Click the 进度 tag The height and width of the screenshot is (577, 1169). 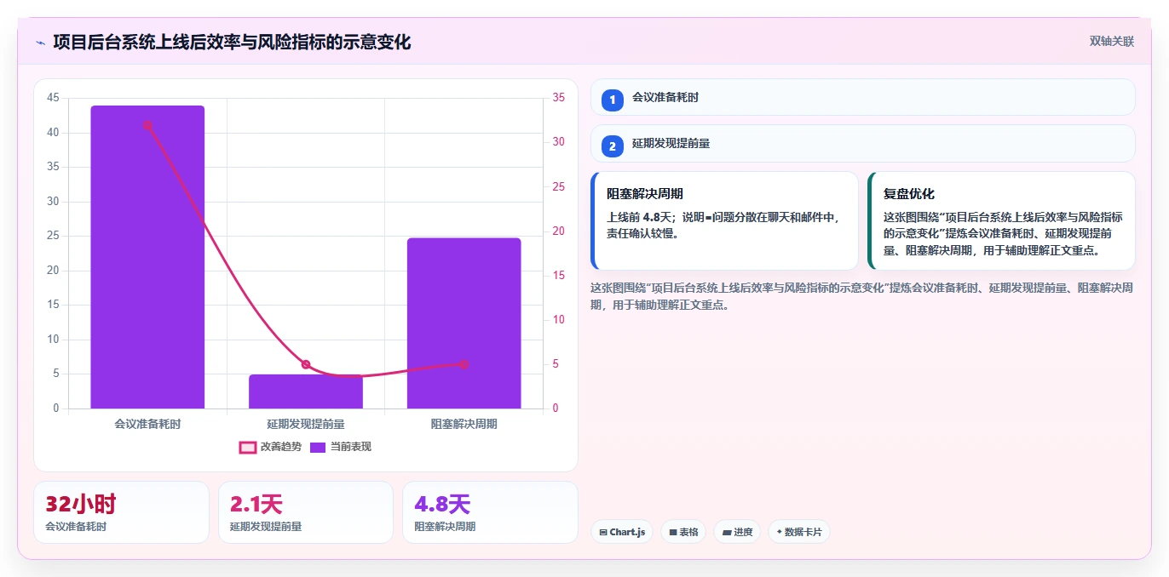pyautogui.click(x=737, y=532)
